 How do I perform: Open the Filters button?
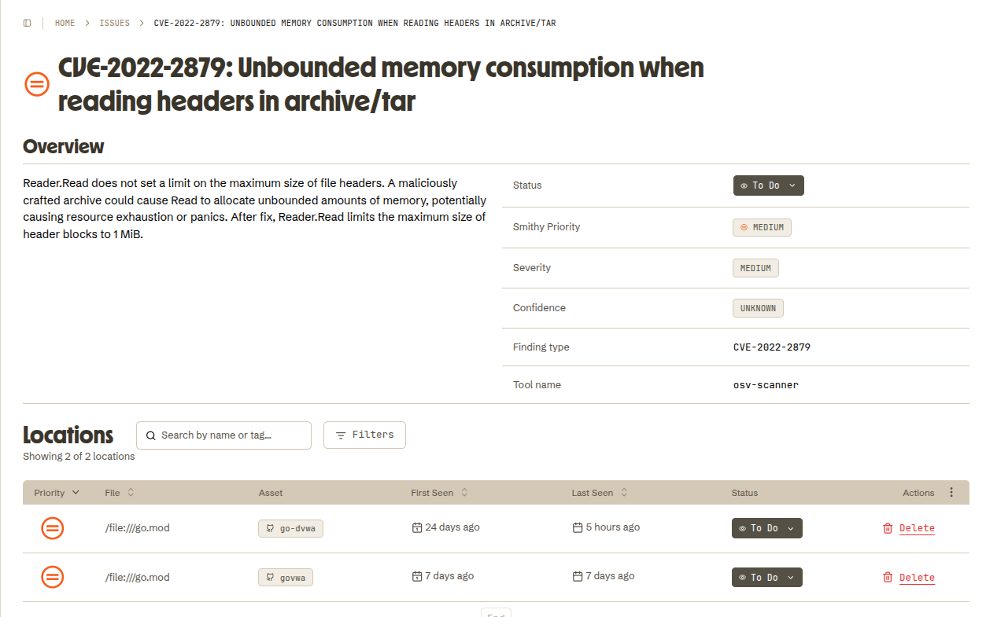364,435
